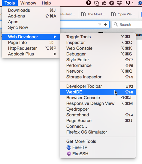Expand the Web Developer submenu arrow

click(x=55, y=37)
